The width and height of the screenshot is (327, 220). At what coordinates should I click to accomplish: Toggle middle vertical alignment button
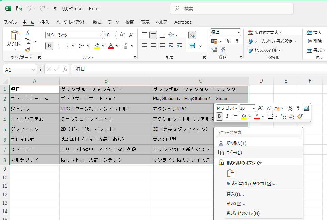coord(153,35)
